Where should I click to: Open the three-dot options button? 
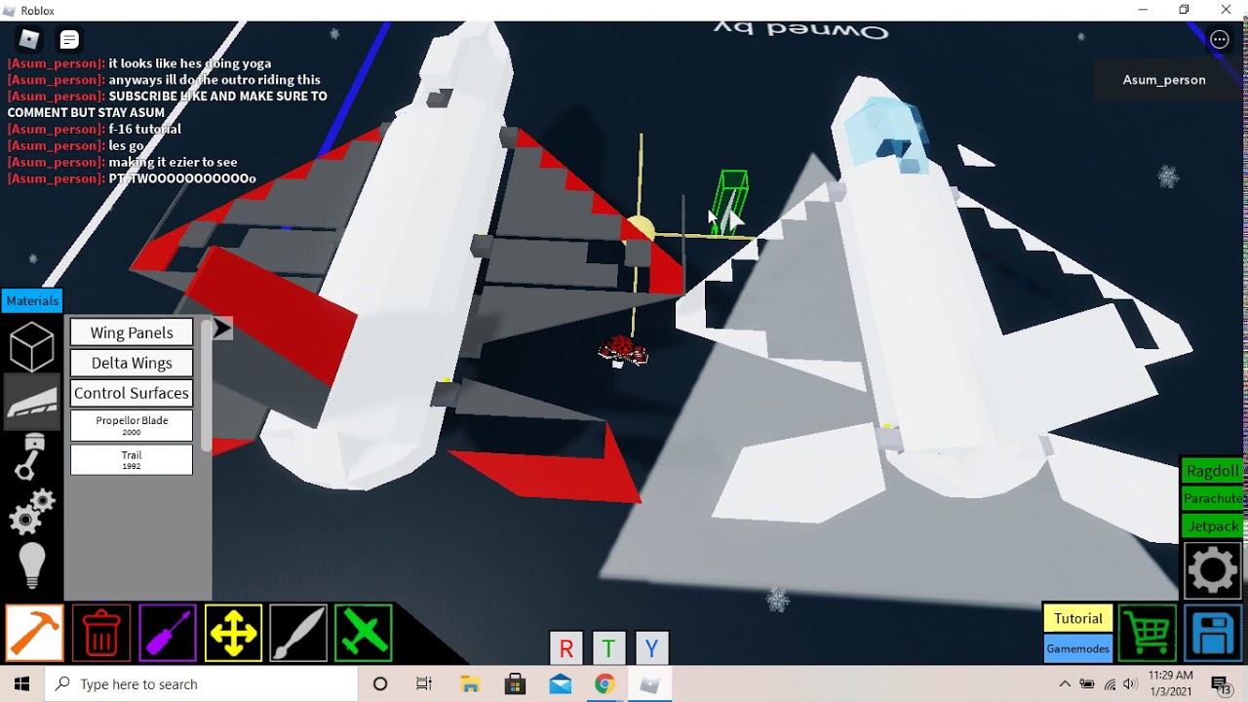click(1220, 40)
